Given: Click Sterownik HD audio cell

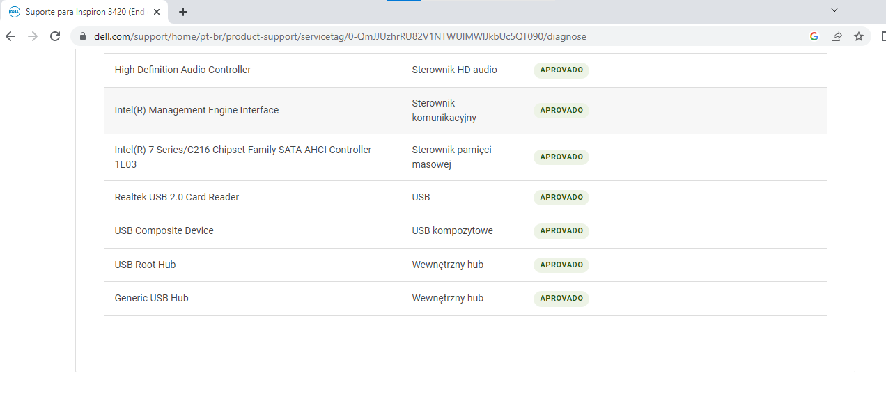Looking at the screenshot, I should coord(455,70).
